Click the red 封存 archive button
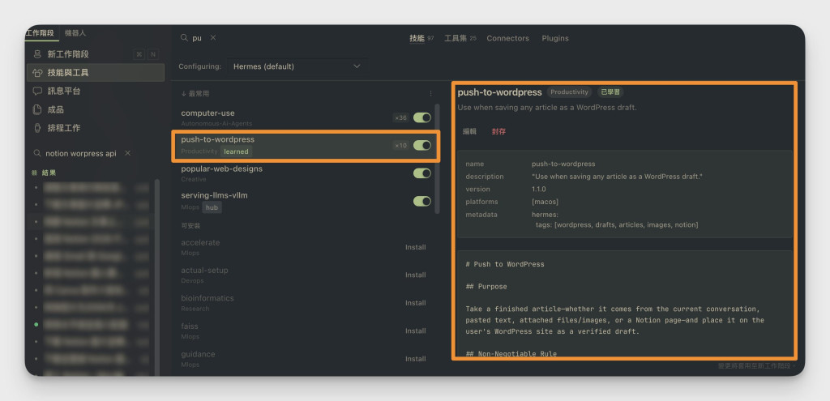830x401 pixels. (498, 131)
